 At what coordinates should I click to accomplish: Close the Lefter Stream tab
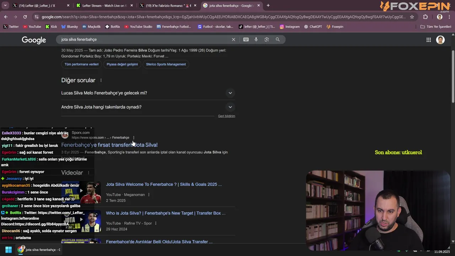coord(132,5)
